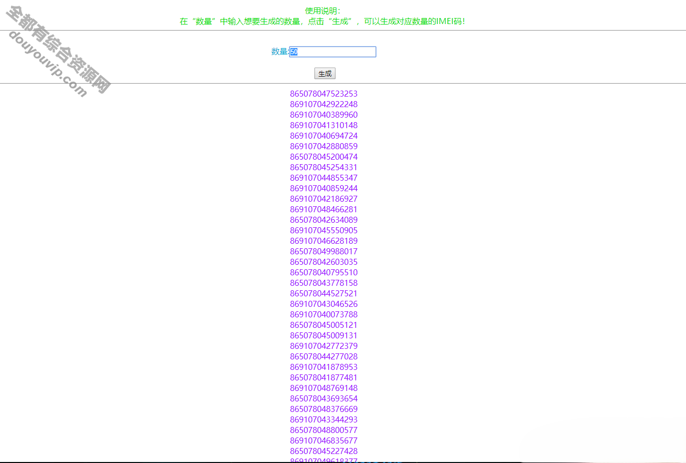The height and width of the screenshot is (463, 686).
Task: Select IMEI 865078047523253
Action: click(324, 94)
